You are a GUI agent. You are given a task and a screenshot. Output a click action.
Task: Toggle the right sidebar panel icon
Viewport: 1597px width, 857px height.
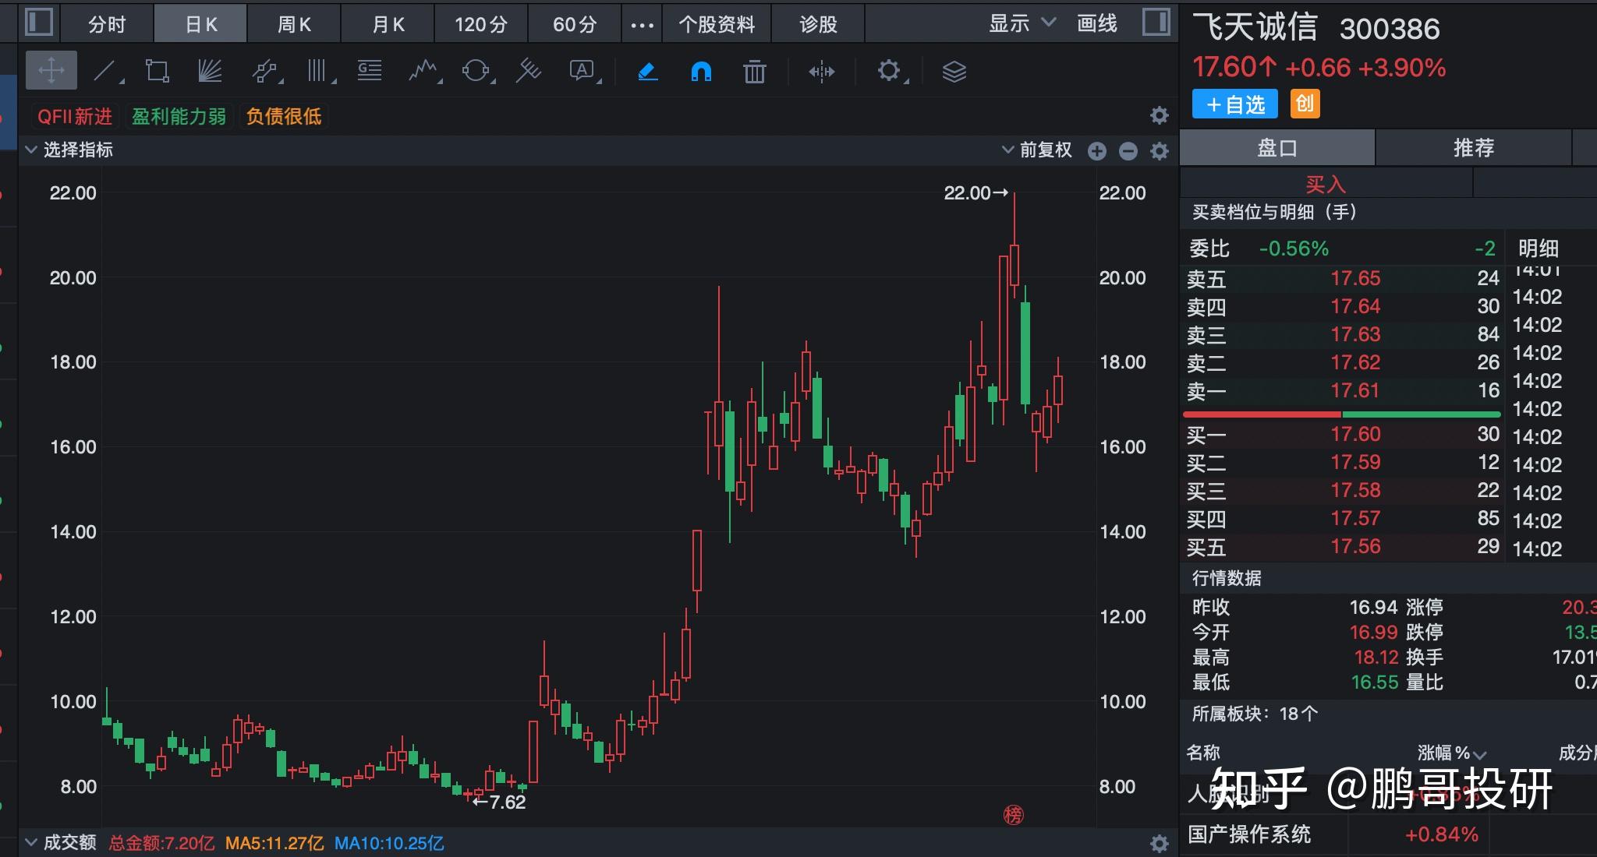click(1156, 23)
